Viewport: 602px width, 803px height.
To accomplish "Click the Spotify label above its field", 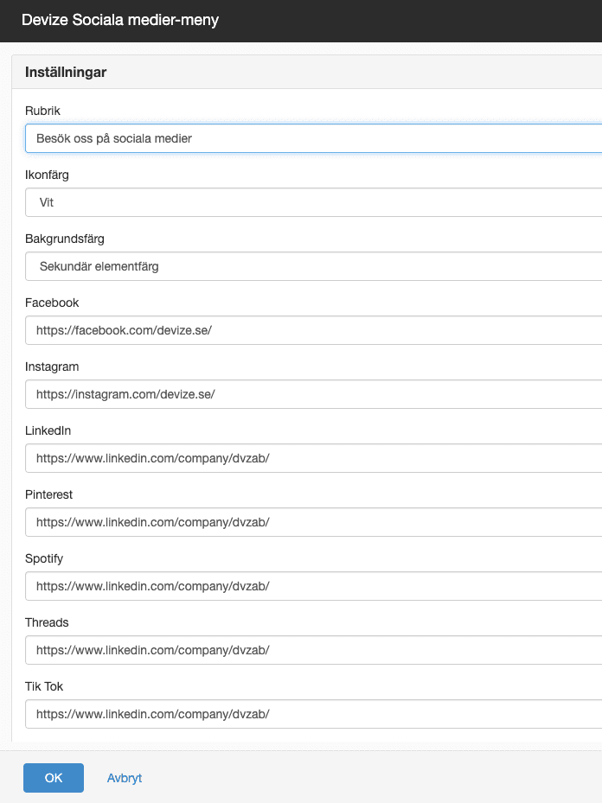I will (44, 558).
